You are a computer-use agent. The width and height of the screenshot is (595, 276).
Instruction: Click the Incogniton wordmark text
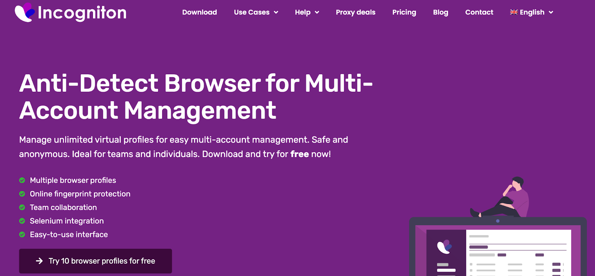tap(82, 13)
